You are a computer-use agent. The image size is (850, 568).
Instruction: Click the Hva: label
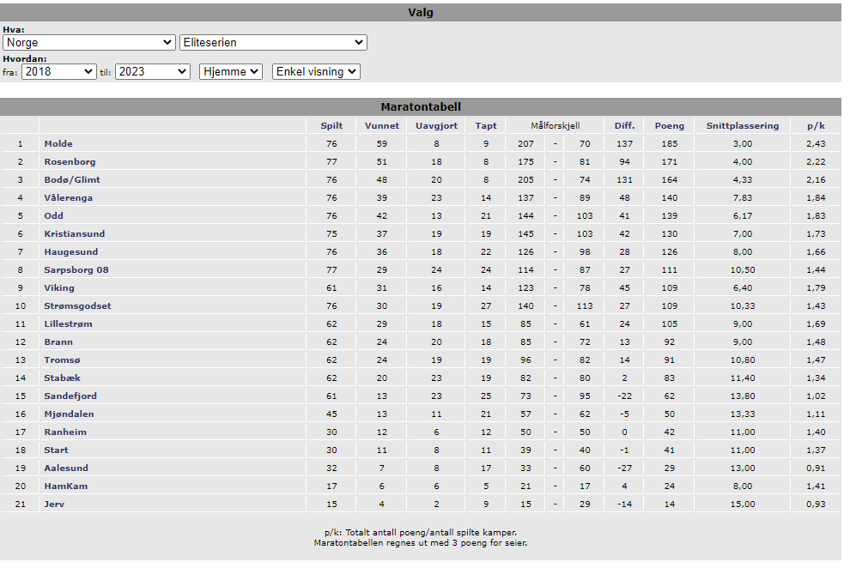(14, 30)
